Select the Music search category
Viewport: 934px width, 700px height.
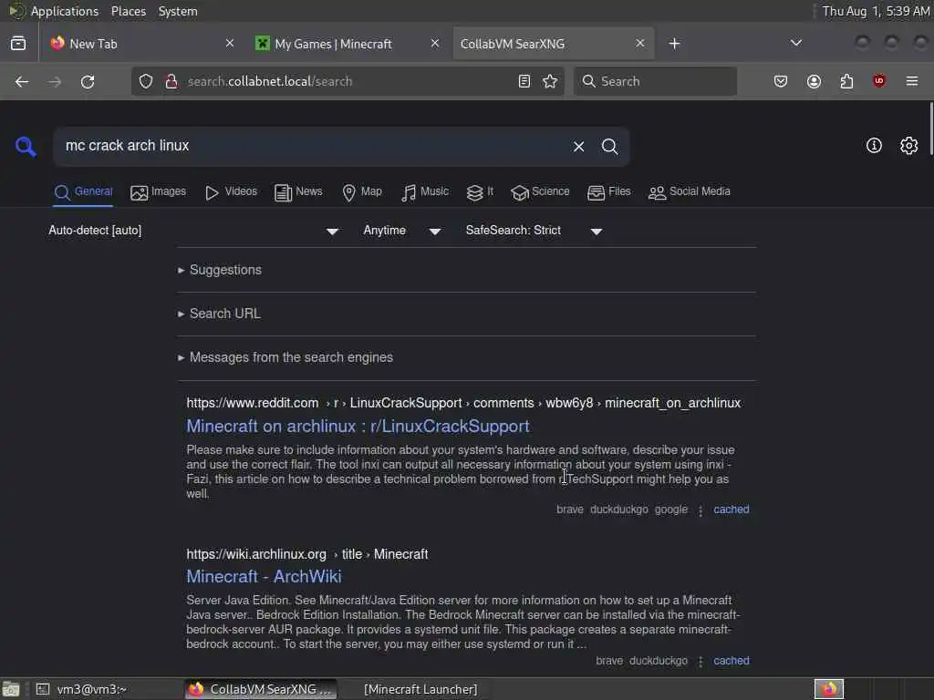click(x=425, y=191)
